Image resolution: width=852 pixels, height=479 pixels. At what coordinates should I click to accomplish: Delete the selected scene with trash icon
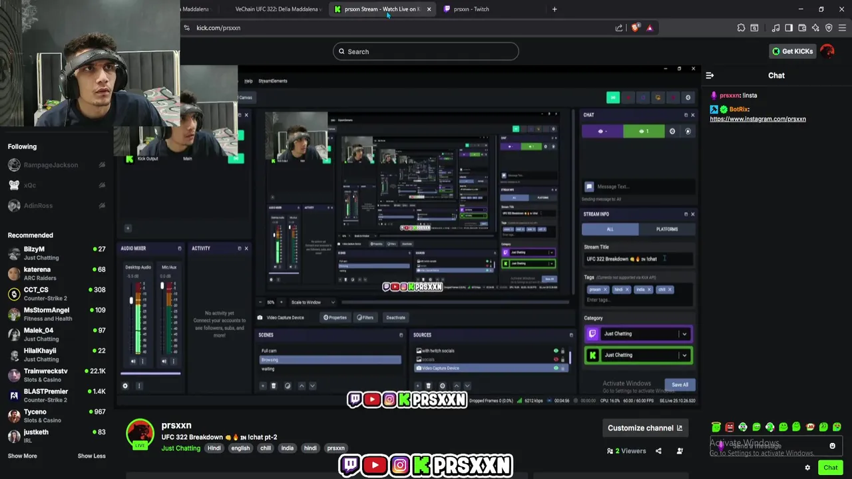coord(274,386)
